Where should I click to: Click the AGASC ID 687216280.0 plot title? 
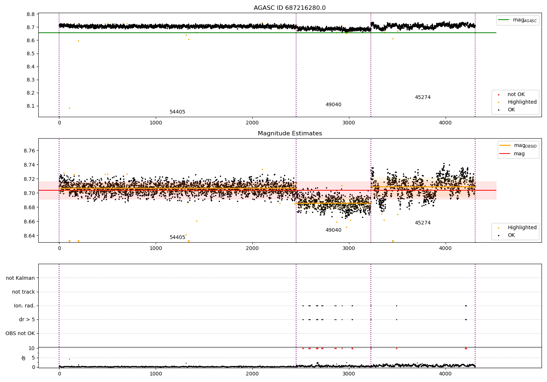290,8
